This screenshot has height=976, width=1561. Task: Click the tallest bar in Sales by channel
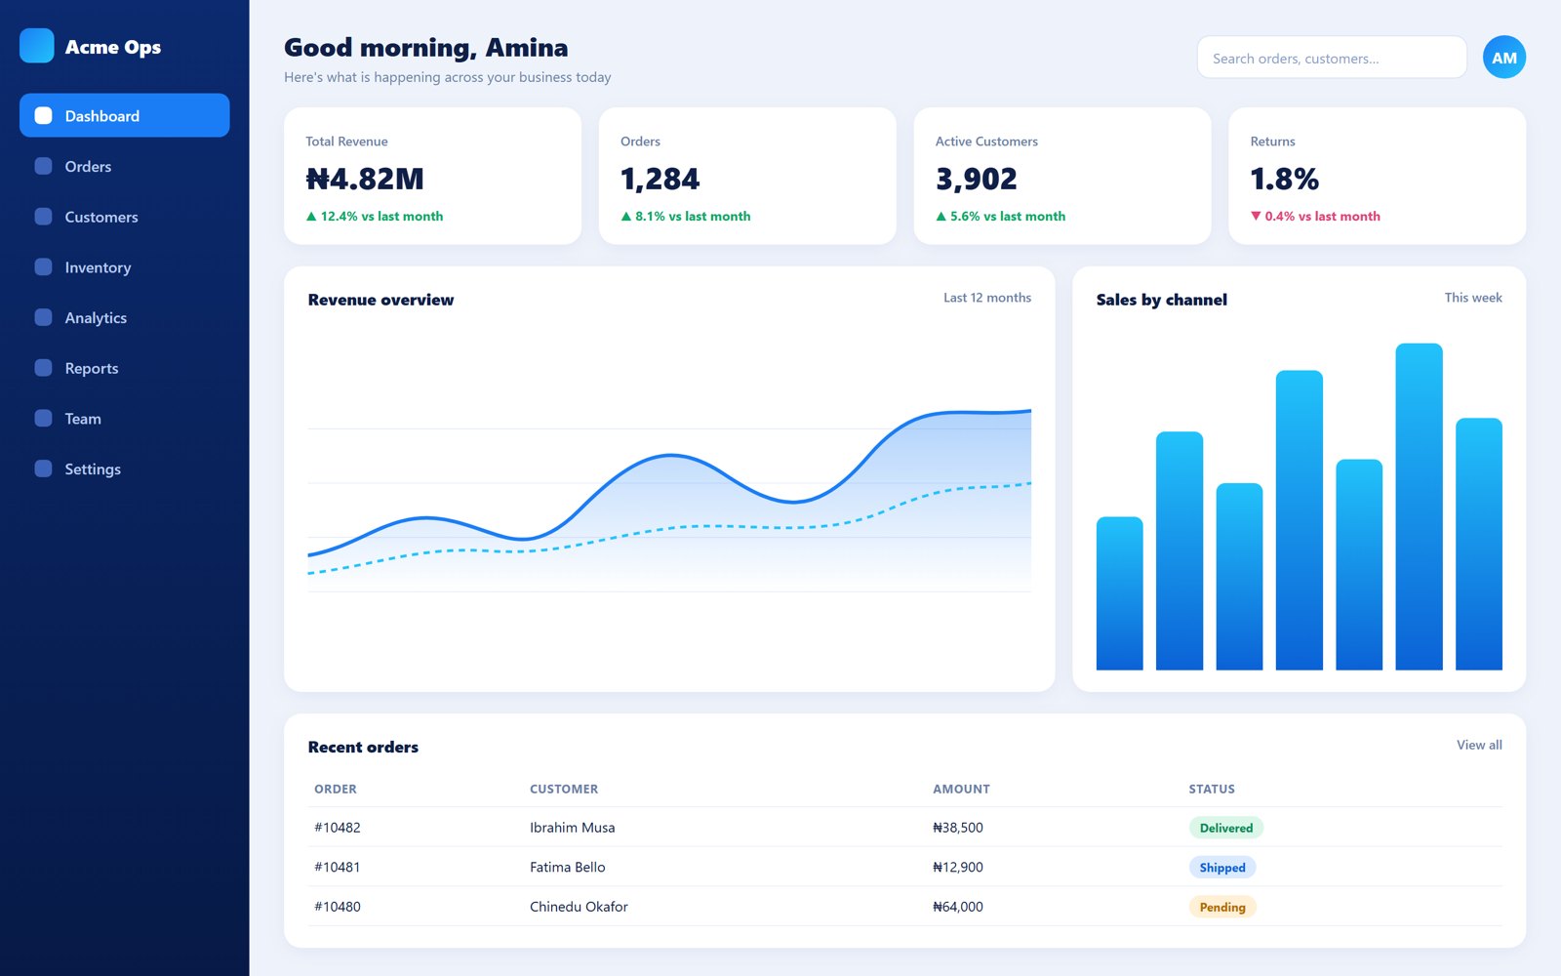pos(1419,507)
